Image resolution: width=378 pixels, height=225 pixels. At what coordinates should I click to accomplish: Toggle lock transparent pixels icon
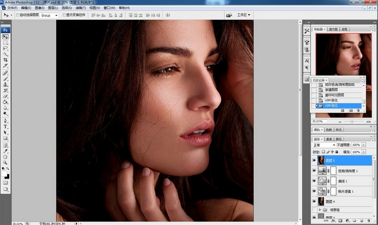coord(323,152)
